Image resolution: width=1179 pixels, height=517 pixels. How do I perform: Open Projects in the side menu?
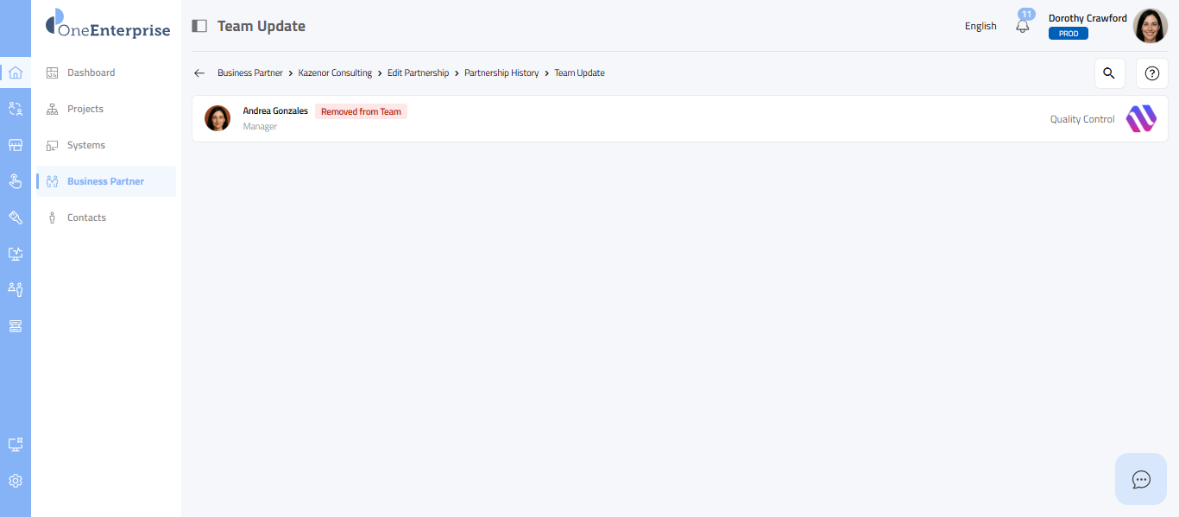pyautogui.click(x=85, y=109)
